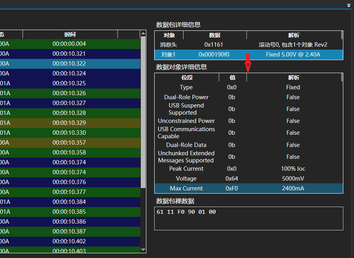Select packet at time 00:00:10.377
The height and width of the screenshot is (258, 354).
(70, 192)
